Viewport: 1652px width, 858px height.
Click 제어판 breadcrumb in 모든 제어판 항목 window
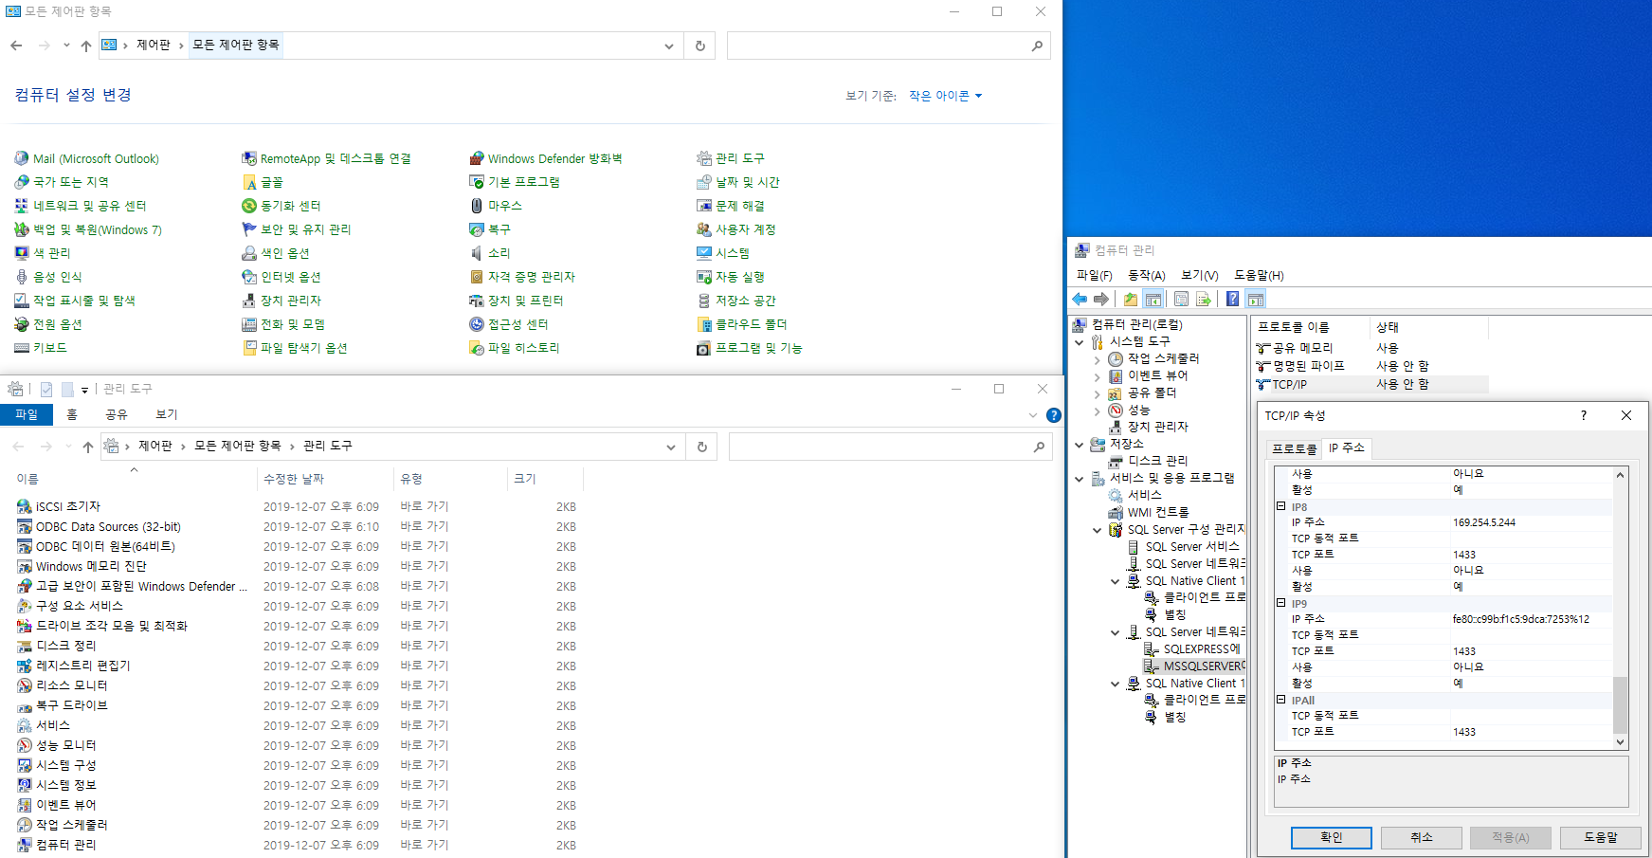(154, 45)
